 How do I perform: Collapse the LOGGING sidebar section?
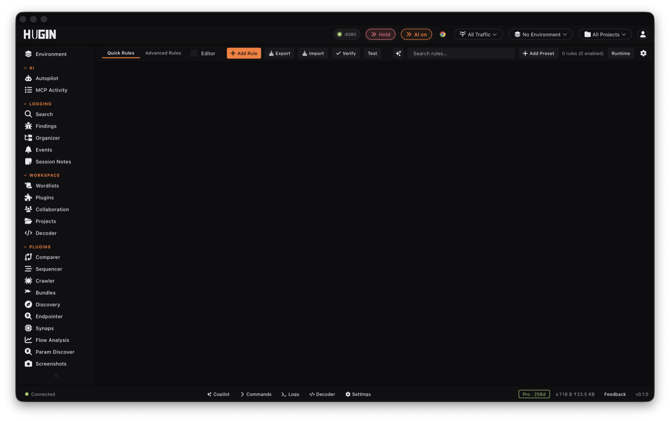[38, 104]
